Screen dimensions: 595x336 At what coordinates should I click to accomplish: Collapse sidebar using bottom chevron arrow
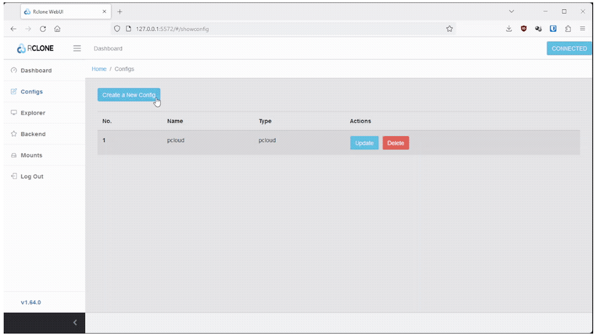pyautogui.click(x=75, y=323)
